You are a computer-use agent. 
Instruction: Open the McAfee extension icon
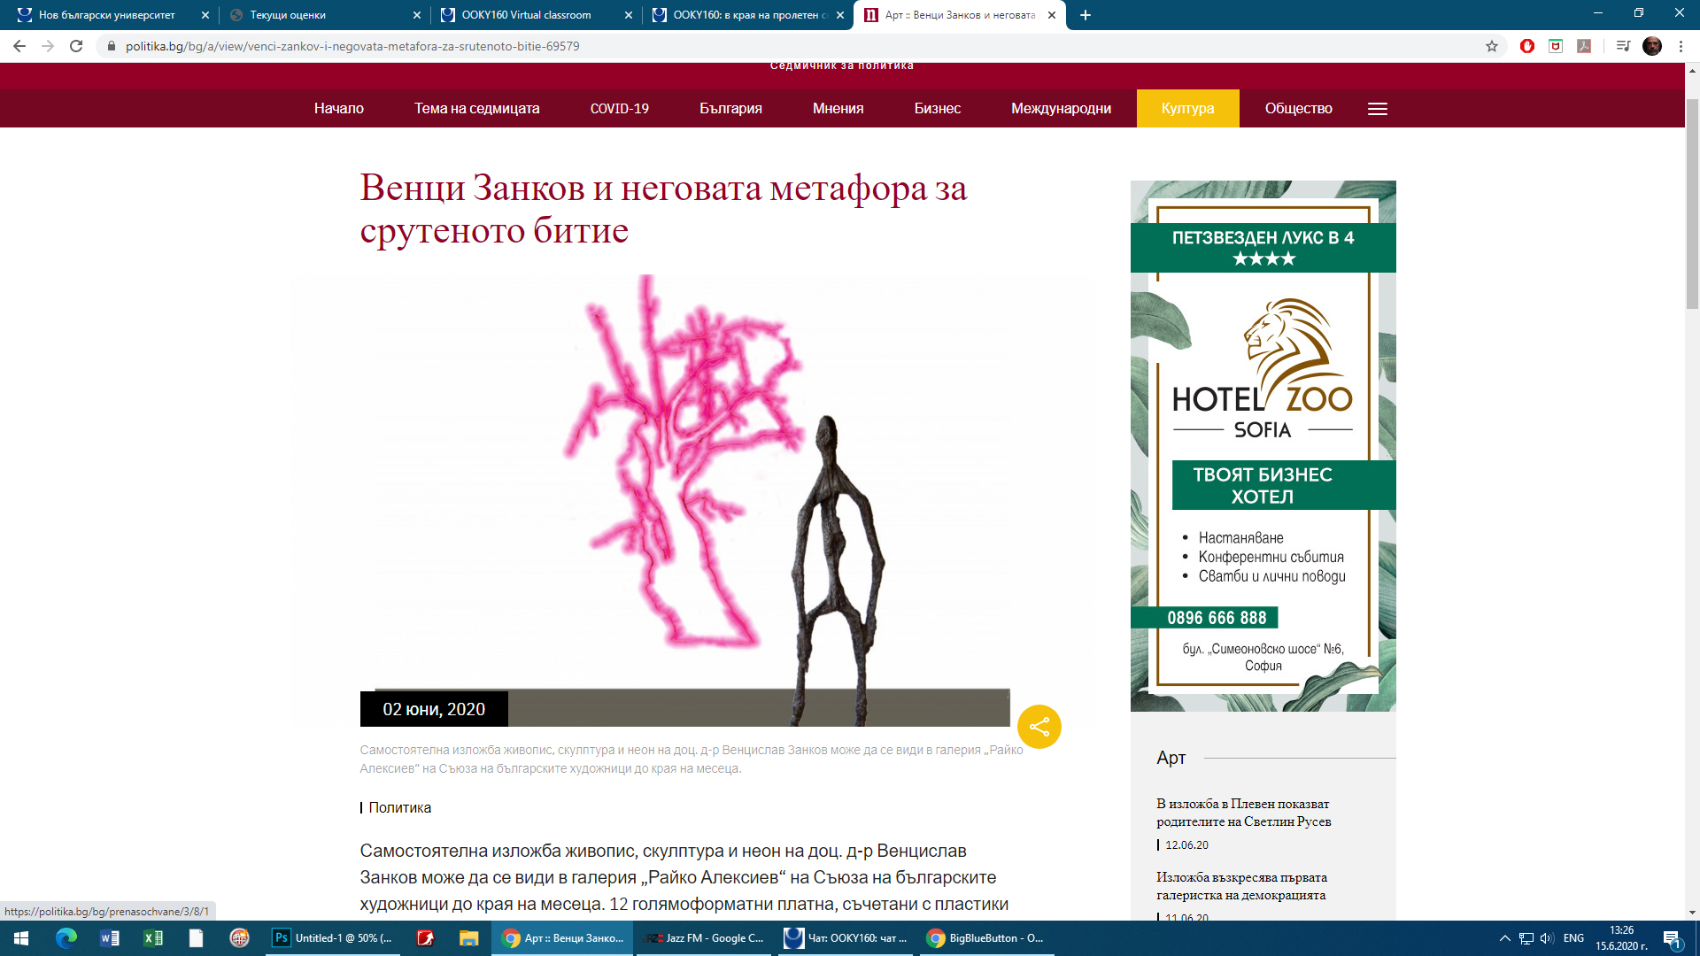[x=1556, y=46]
